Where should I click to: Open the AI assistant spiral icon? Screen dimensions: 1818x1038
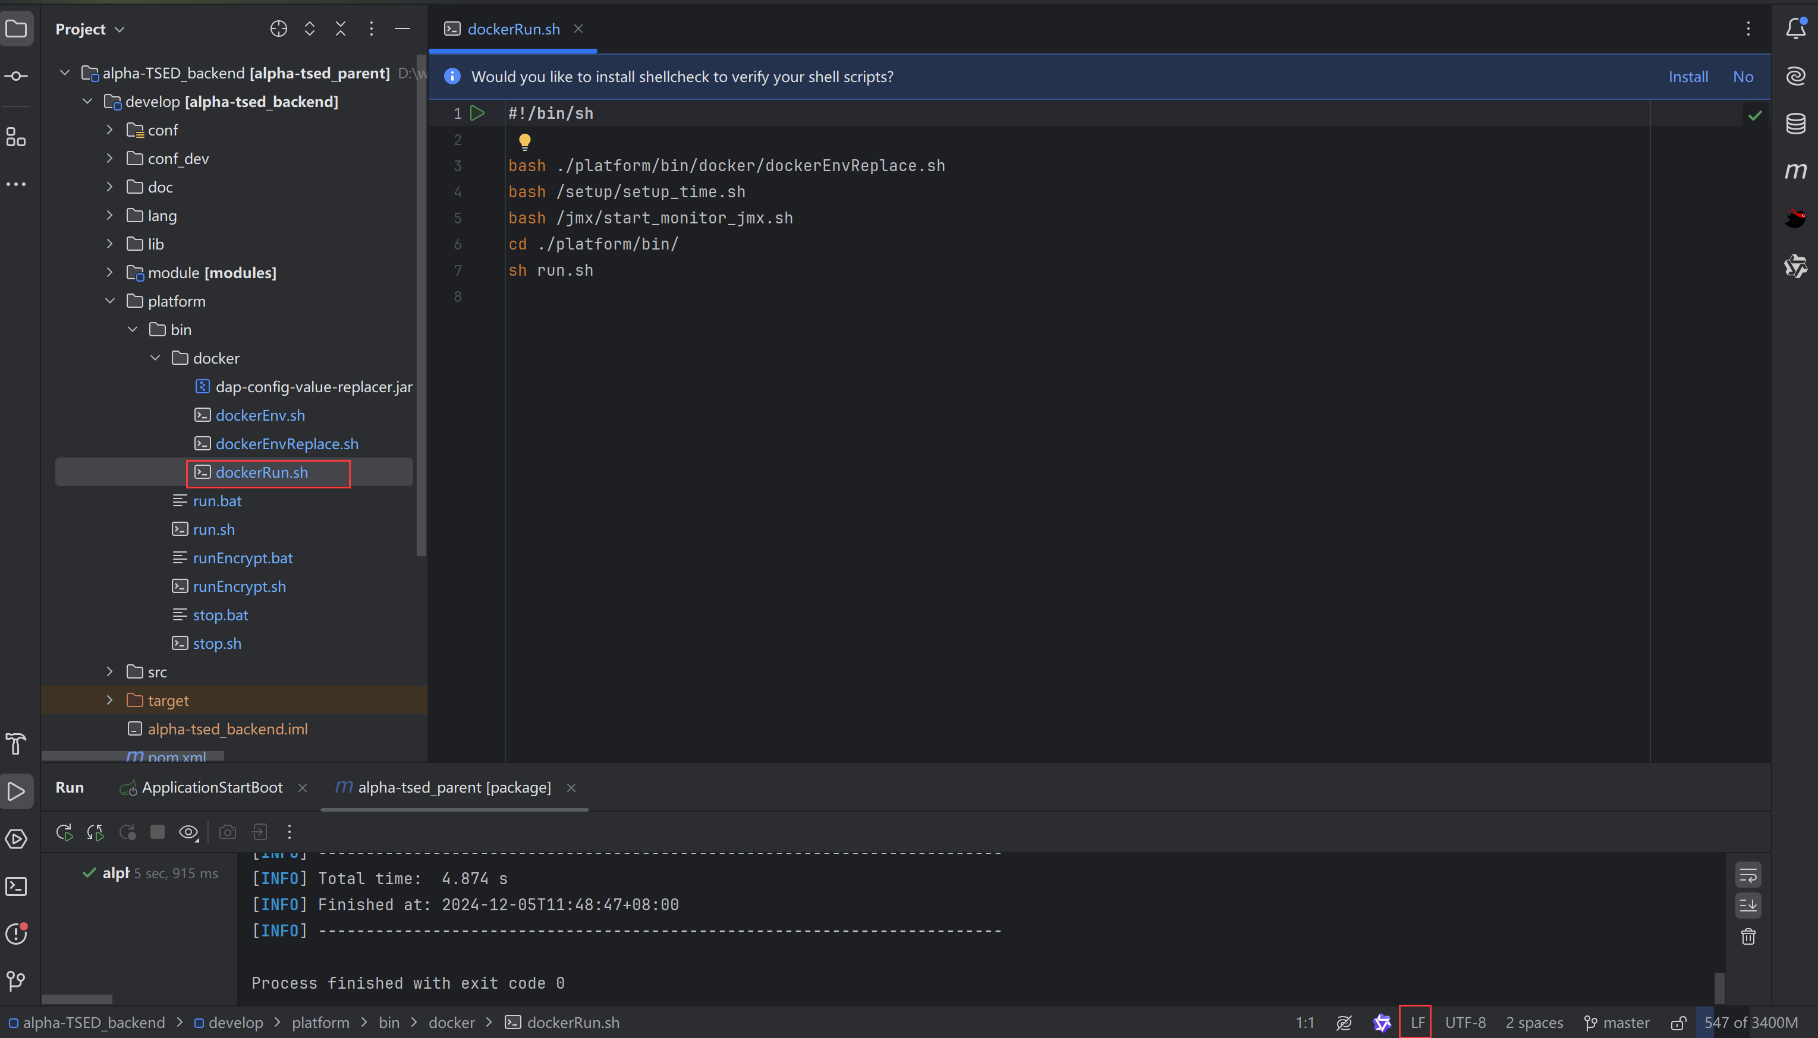click(x=1795, y=76)
